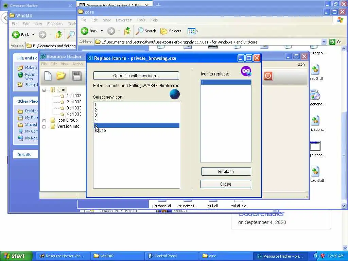
Task: Click Up folder icon in WinRAR window
Action: click(x=59, y=35)
